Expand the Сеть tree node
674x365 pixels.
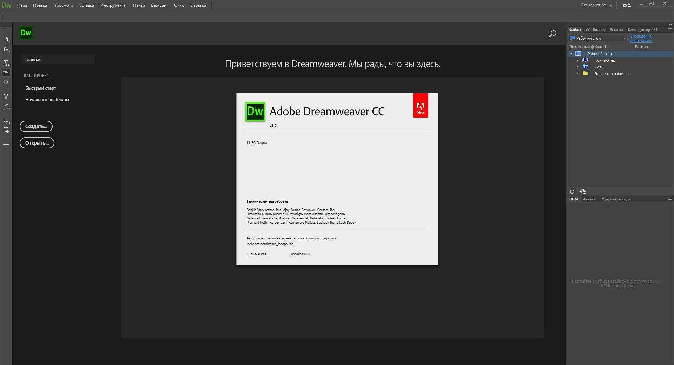[x=577, y=67]
